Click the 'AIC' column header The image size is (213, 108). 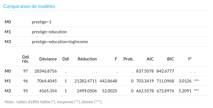tap(150, 59)
